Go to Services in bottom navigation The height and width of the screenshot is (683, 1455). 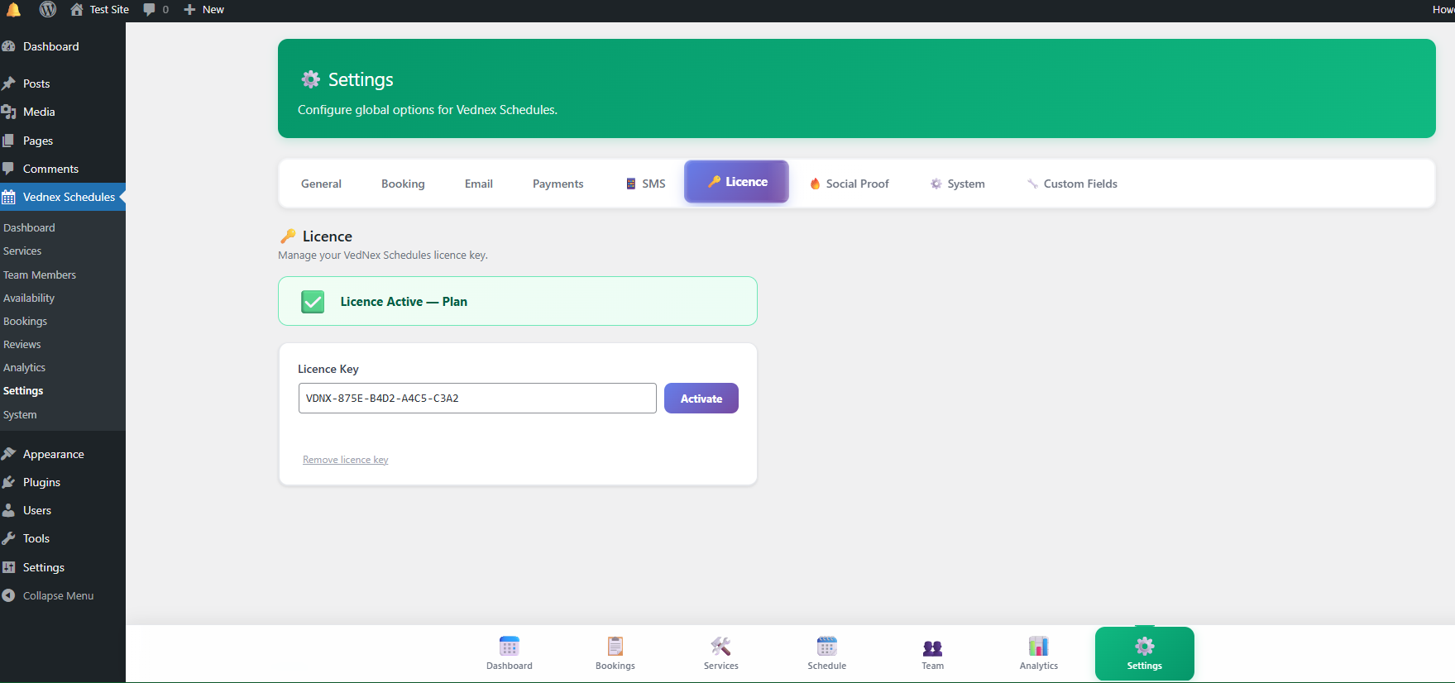[721, 653]
